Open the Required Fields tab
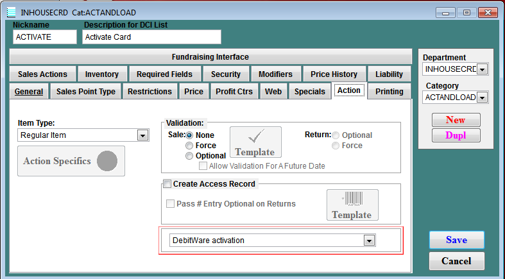The height and width of the screenshot is (279, 505). 164,74
